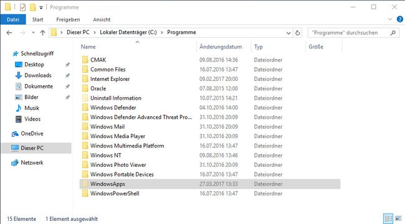
Task: Click the pin icon next to Dokumente
Action: (x=67, y=86)
